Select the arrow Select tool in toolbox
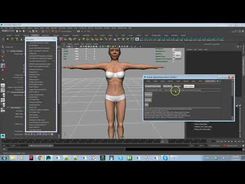Viewport: 245px width, 184px height. (x=3, y=47)
